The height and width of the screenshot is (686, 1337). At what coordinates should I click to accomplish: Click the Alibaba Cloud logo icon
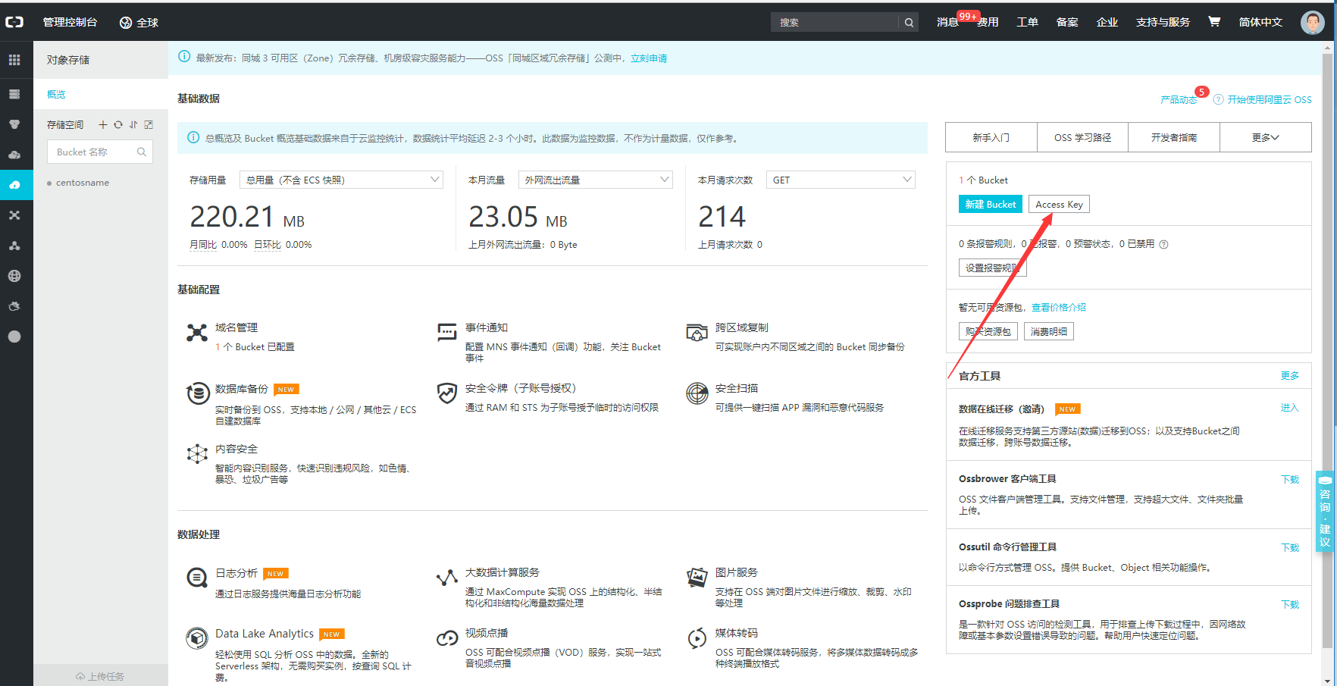[14, 22]
